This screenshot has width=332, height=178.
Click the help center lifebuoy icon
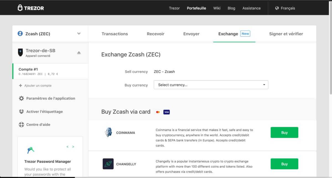pos(21,125)
